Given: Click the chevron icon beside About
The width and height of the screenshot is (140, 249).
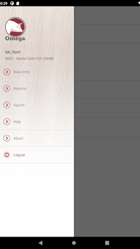Looking at the screenshot, I should tap(7, 138).
